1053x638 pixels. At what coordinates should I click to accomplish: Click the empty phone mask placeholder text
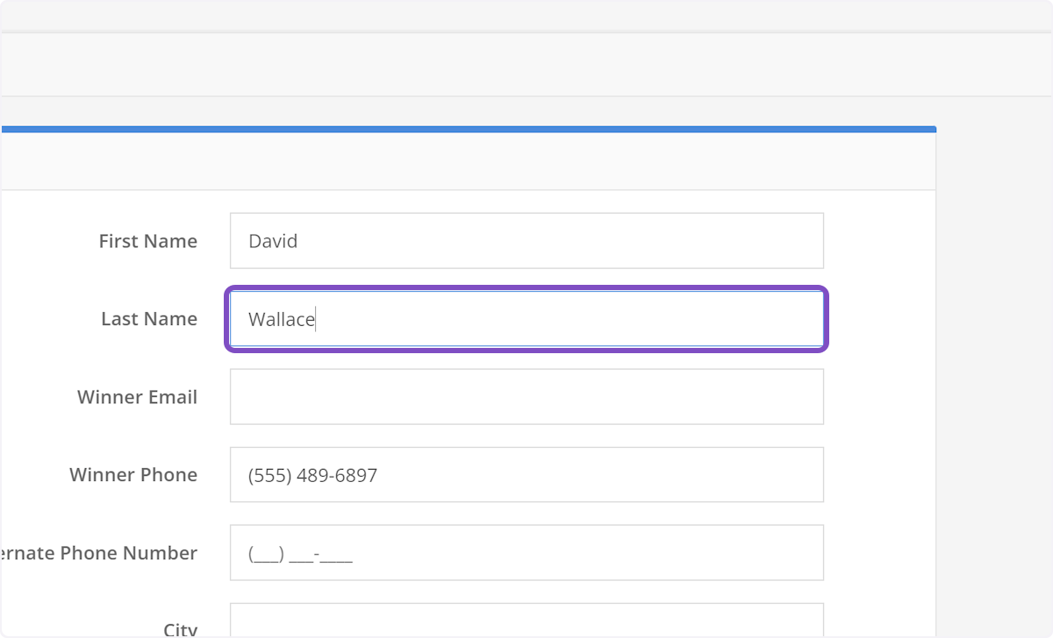pyautogui.click(x=300, y=554)
